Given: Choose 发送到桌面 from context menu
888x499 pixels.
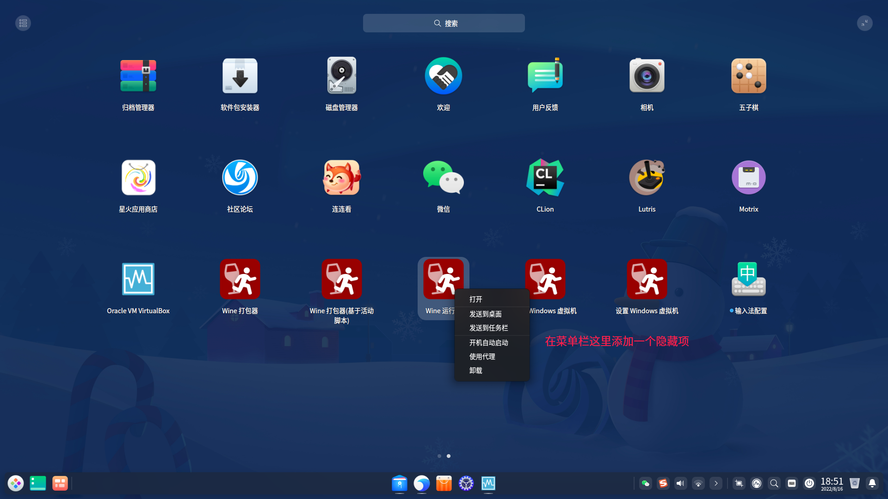Looking at the screenshot, I should pyautogui.click(x=485, y=314).
